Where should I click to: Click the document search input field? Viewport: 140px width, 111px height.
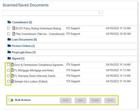click(52, 13)
